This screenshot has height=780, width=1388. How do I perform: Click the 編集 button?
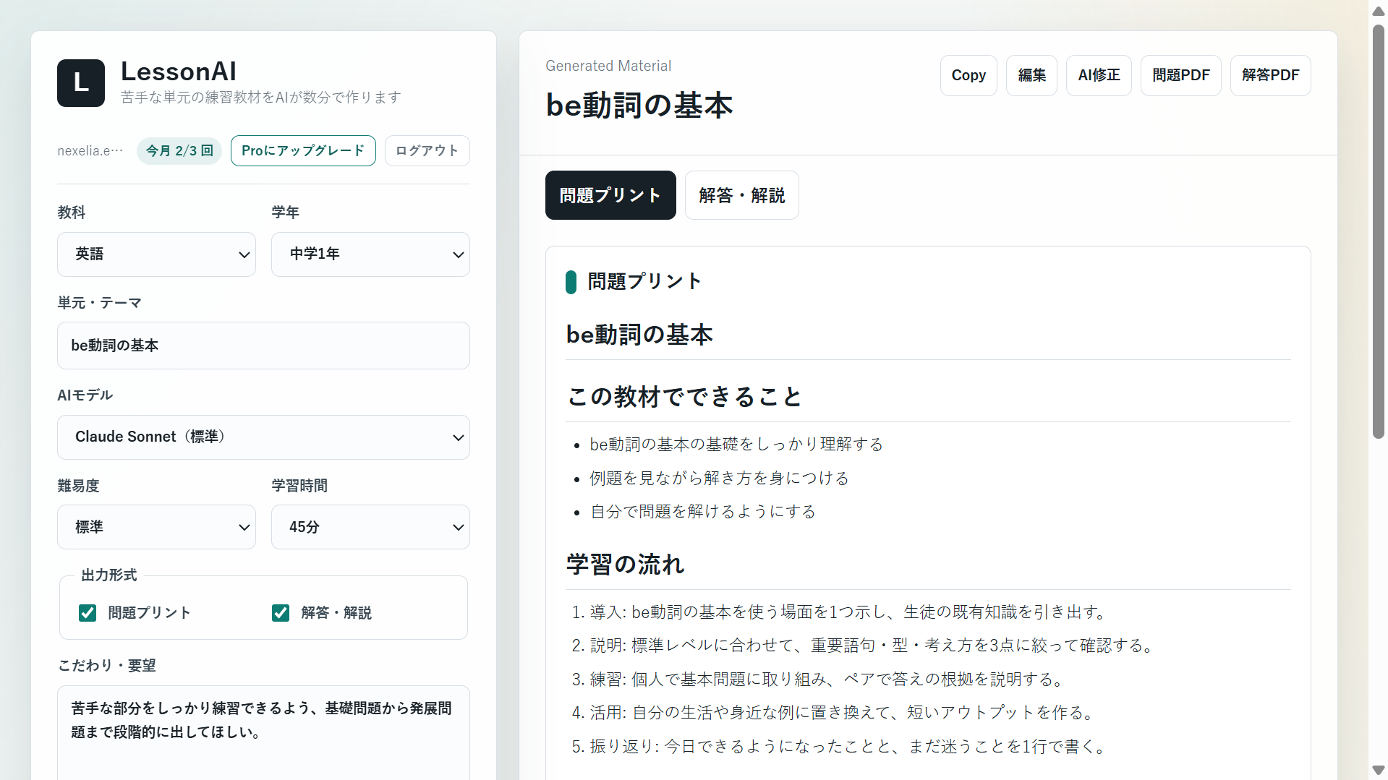pos(1032,75)
